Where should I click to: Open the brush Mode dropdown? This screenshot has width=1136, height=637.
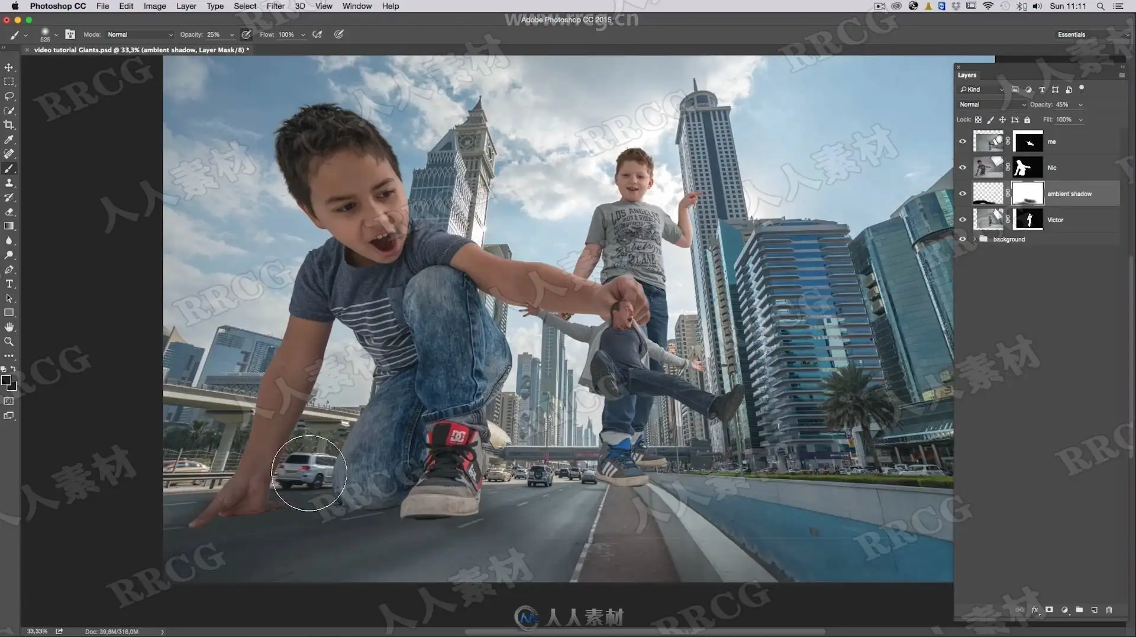coord(140,34)
